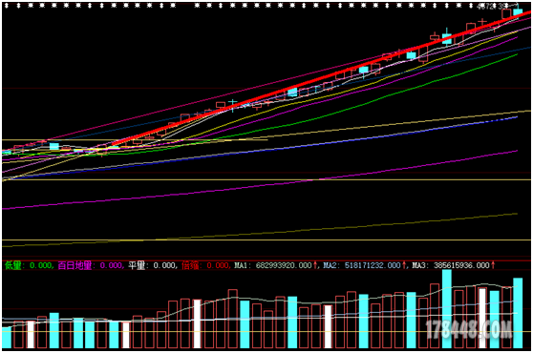The height and width of the screenshot is (353, 533).
Task: Click the red up arrow after MA1 value
Action: click(315, 265)
